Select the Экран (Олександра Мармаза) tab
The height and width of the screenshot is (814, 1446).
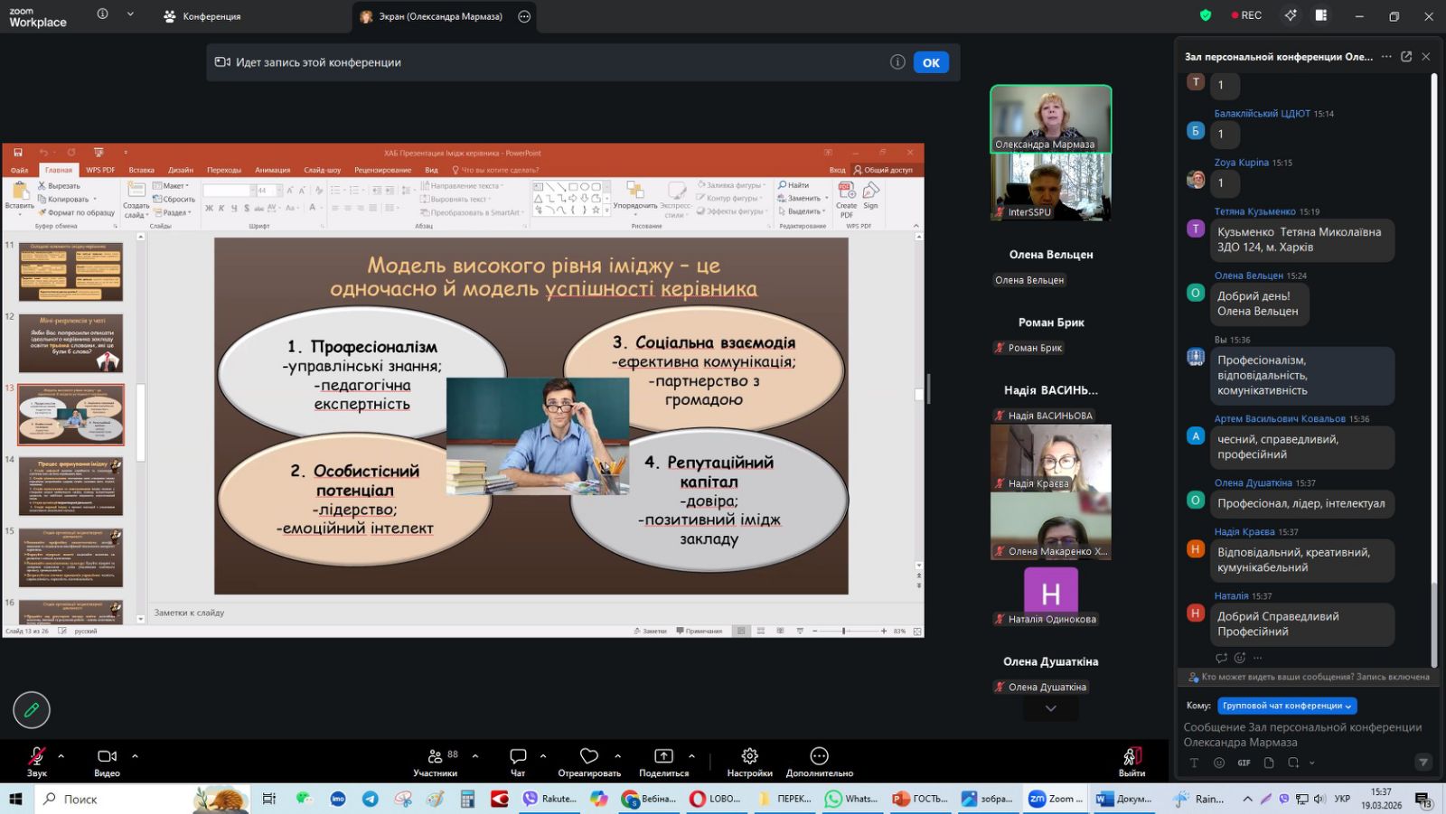pyautogui.click(x=432, y=16)
